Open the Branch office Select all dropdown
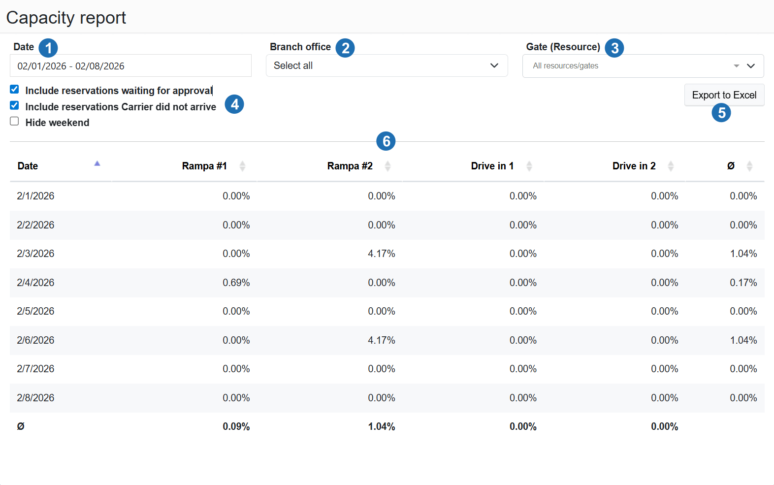Image resolution: width=774 pixels, height=485 pixels. point(387,65)
